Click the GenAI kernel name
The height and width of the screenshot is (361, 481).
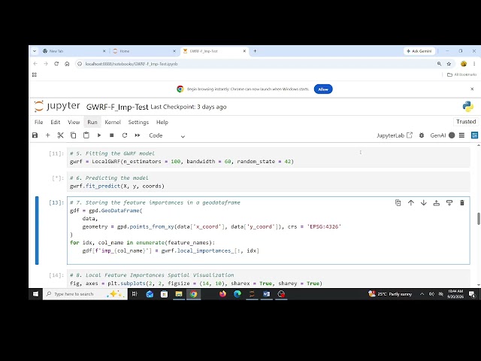437,135
